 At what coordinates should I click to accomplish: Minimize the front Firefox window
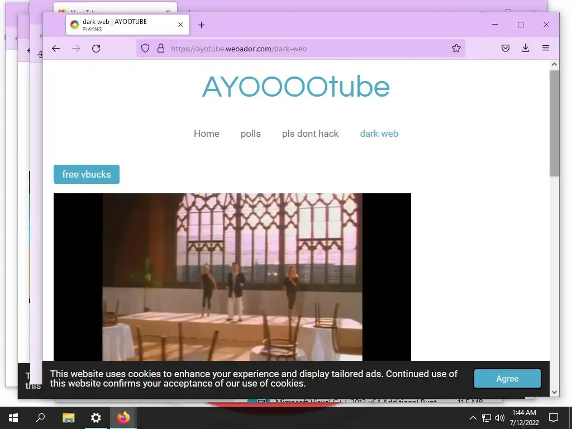tap(495, 25)
